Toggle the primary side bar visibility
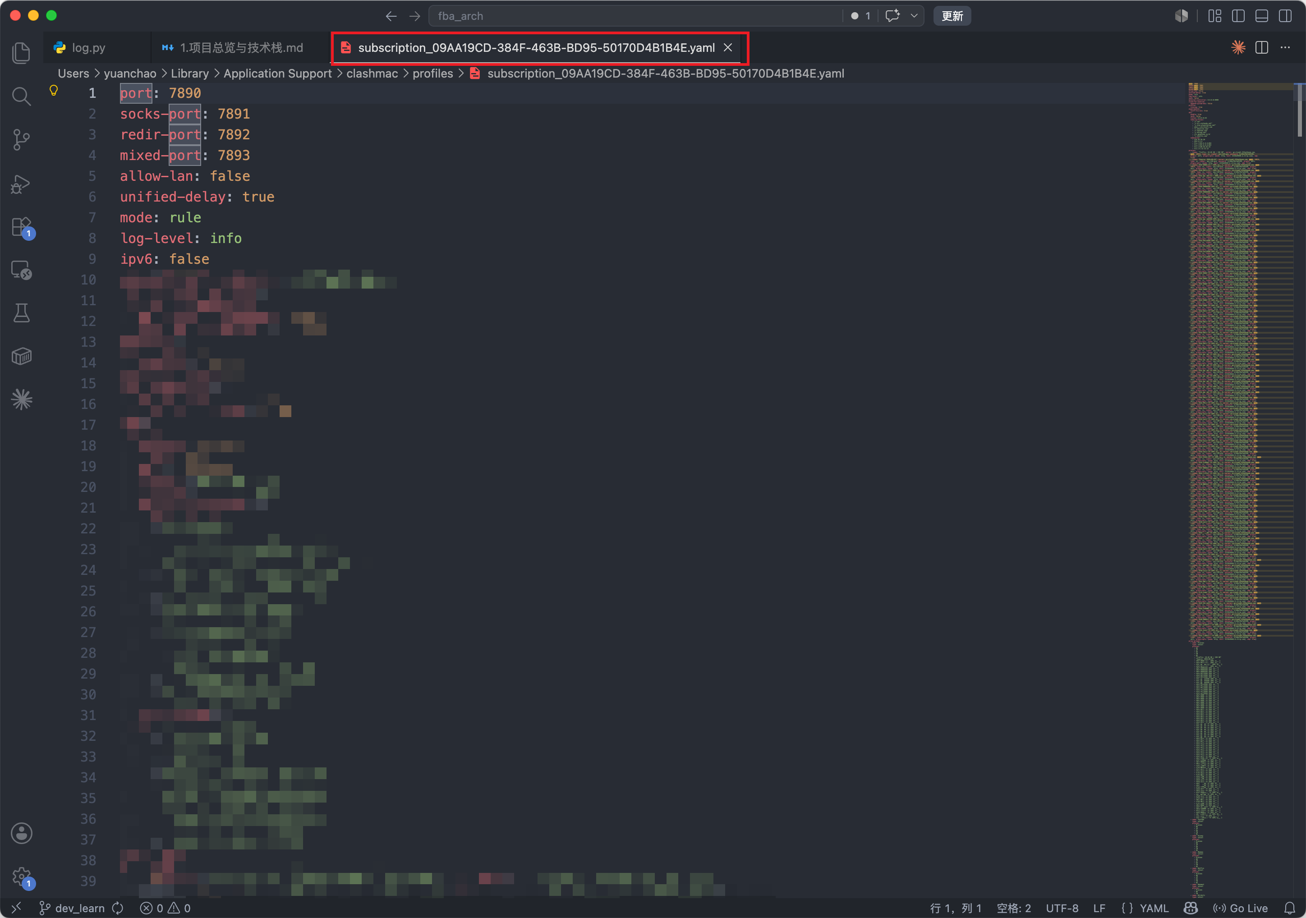The width and height of the screenshot is (1306, 918). 1238,16
